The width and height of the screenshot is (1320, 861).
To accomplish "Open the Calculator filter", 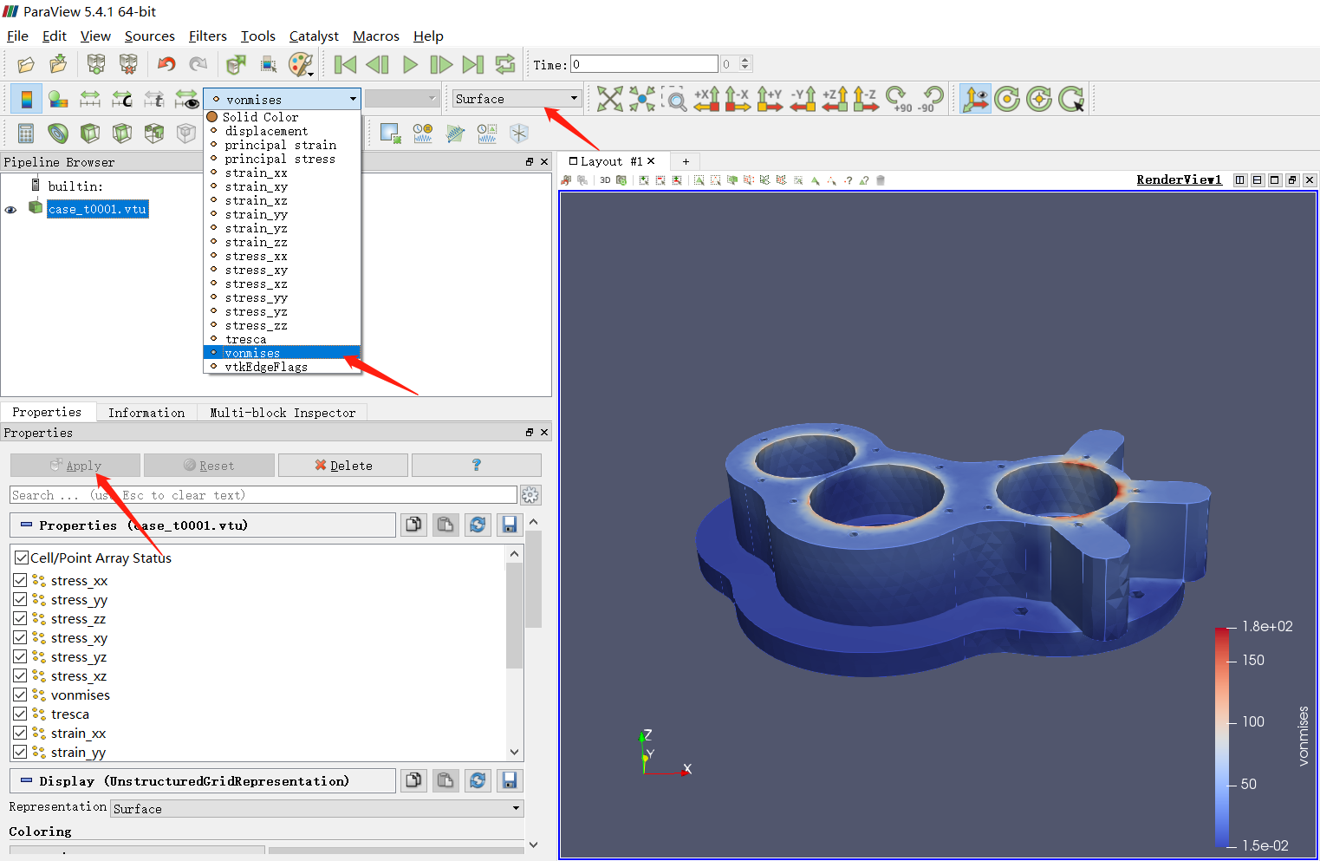I will pos(25,133).
